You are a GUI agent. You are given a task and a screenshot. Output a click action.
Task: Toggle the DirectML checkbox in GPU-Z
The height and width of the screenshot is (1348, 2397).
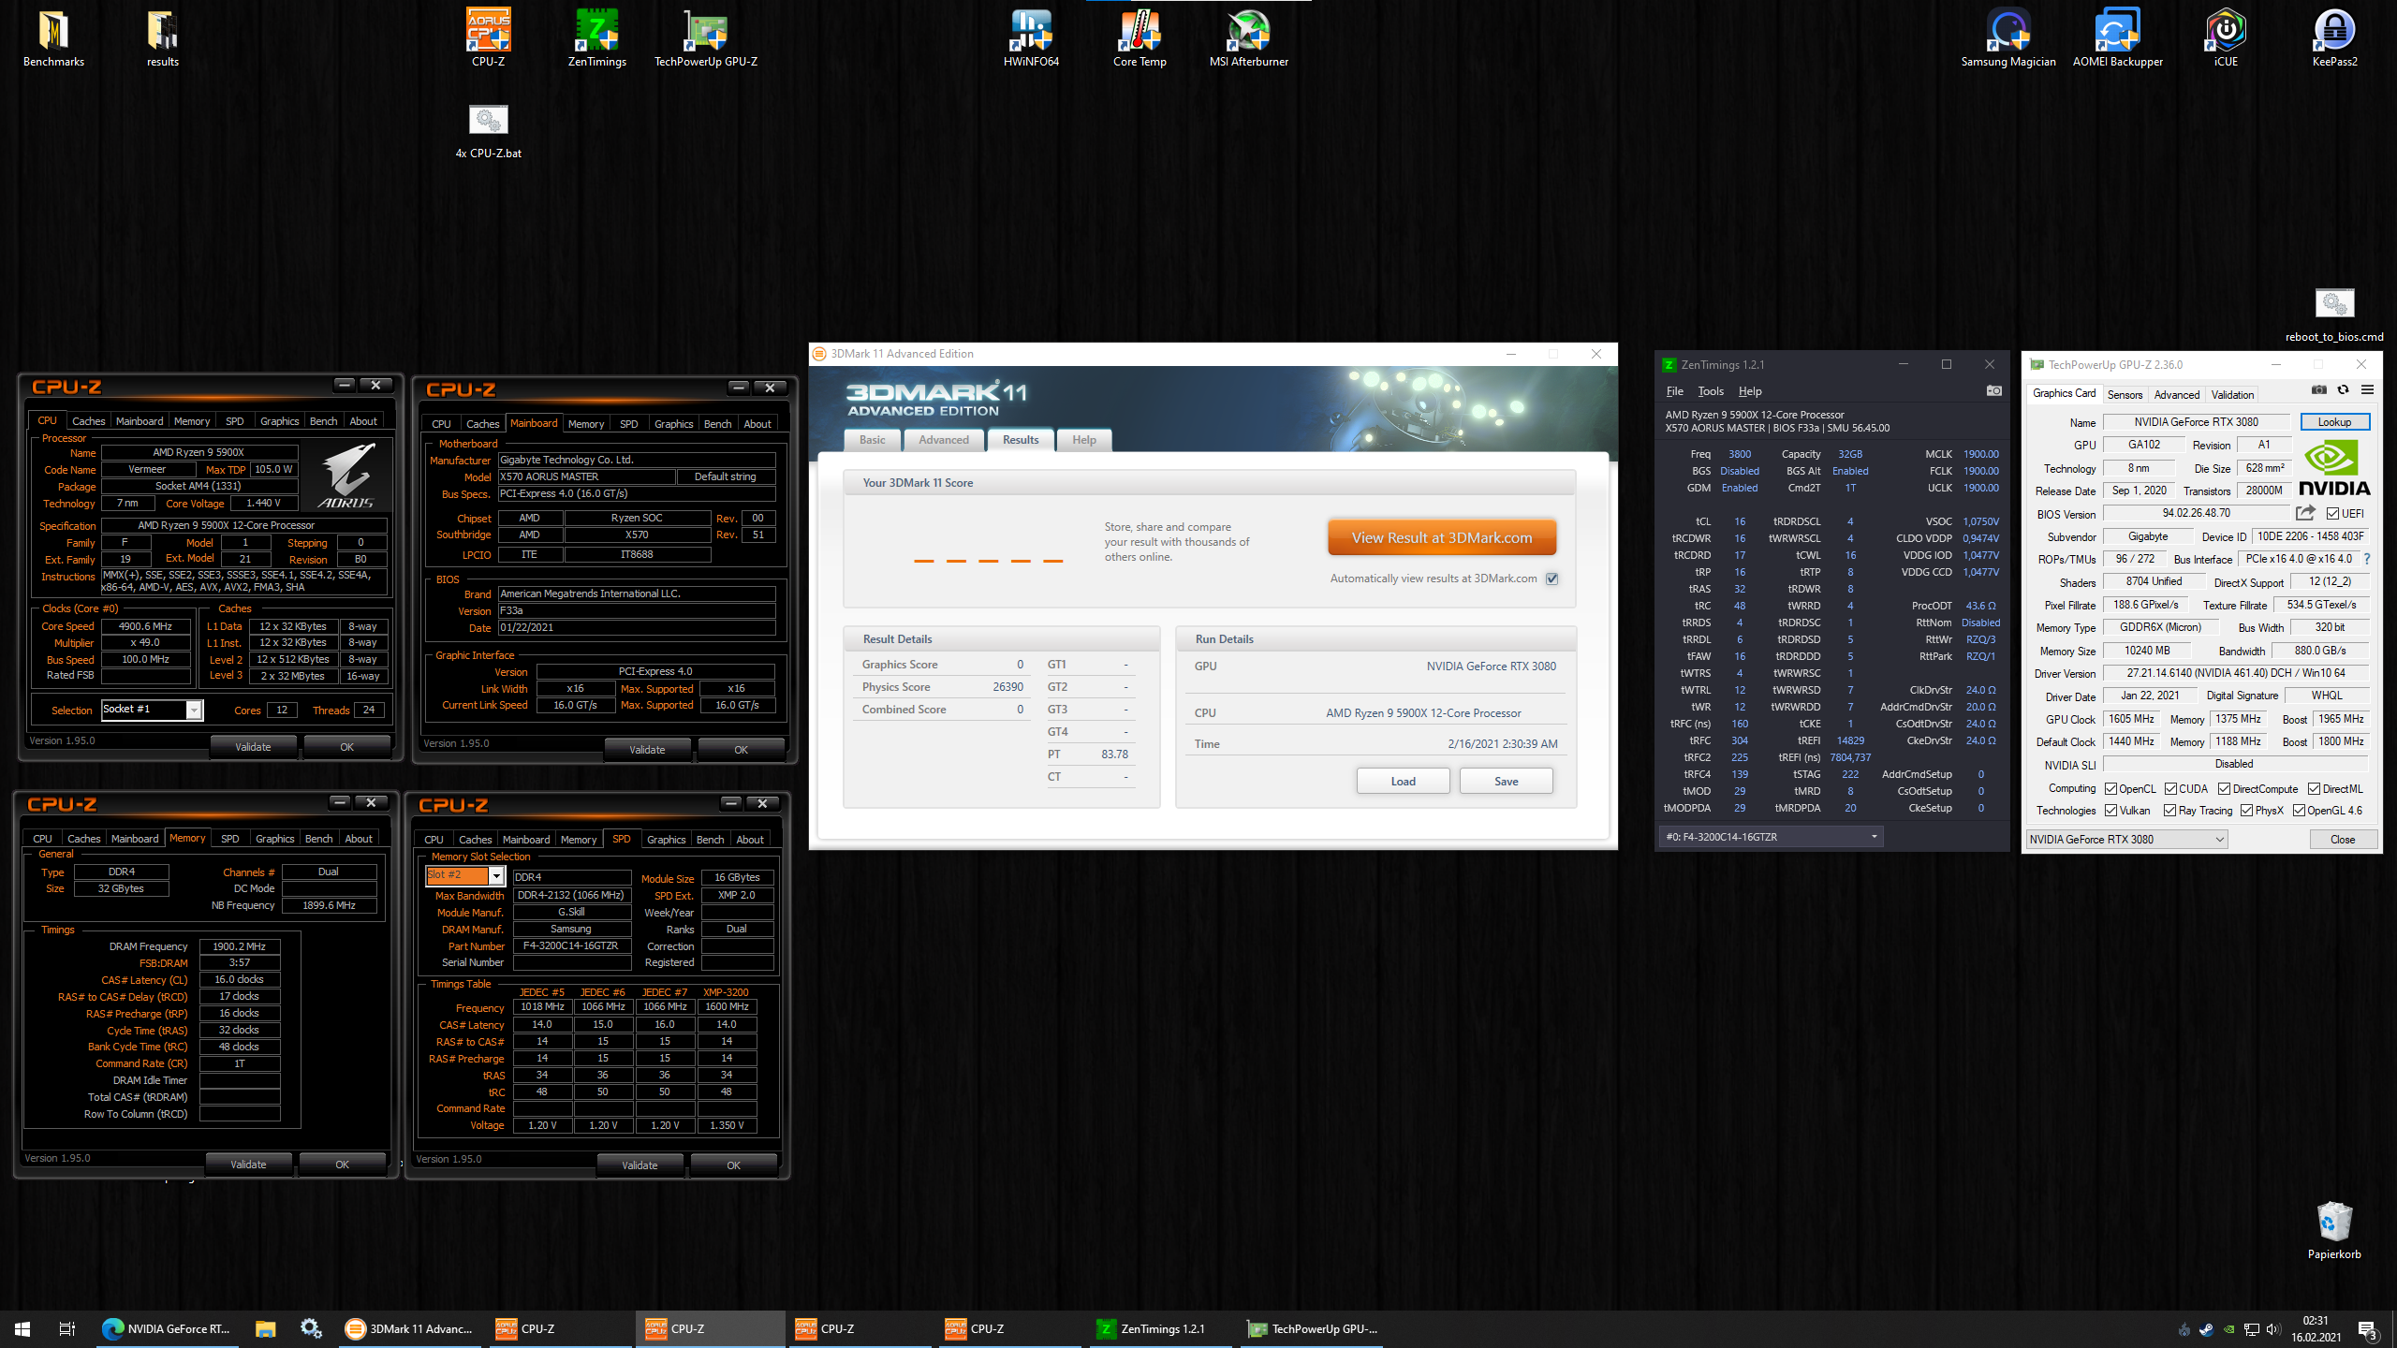2314,789
